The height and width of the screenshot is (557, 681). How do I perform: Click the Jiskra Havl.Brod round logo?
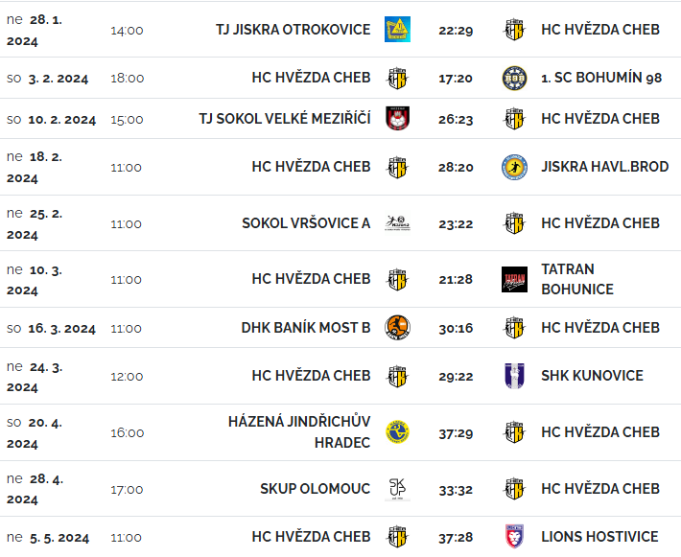[x=514, y=167]
